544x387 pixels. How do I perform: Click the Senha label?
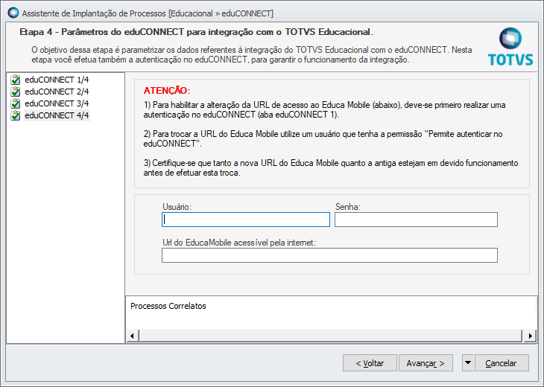point(348,207)
